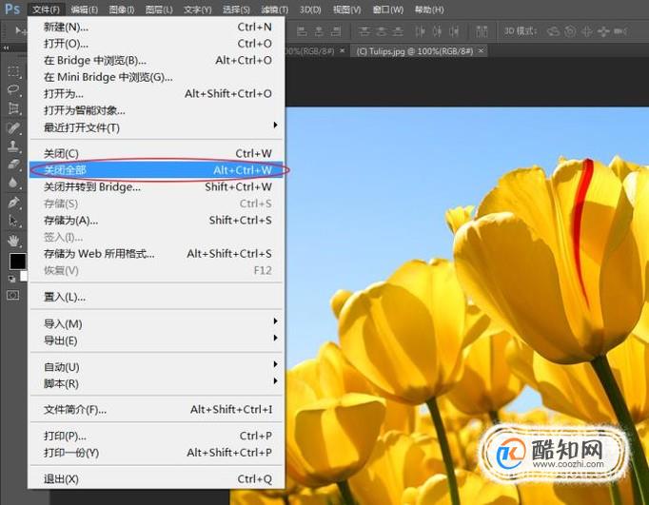Image resolution: width=649 pixels, height=505 pixels.
Task: Select the Path Selection arrow tool
Action: coord(13,221)
